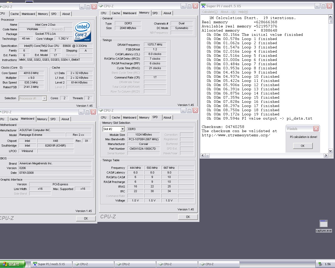335x268 pixels.
Task: Click Super PI vertical scrollbar up arrow
Action: tap(330, 17)
